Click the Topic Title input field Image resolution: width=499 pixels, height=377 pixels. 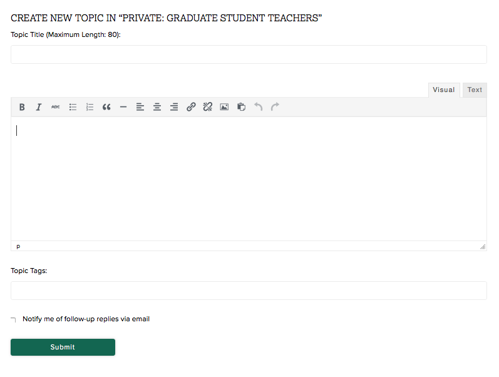249,54
